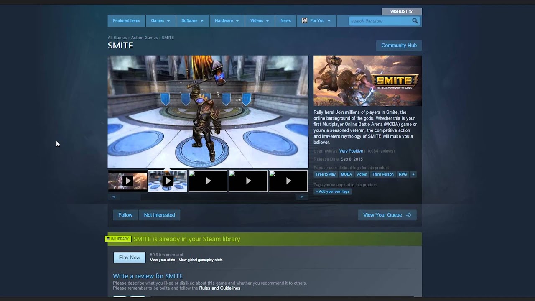Expand the For You dropdown
Viewport: 535px width, 301px height.
[316, 20]
